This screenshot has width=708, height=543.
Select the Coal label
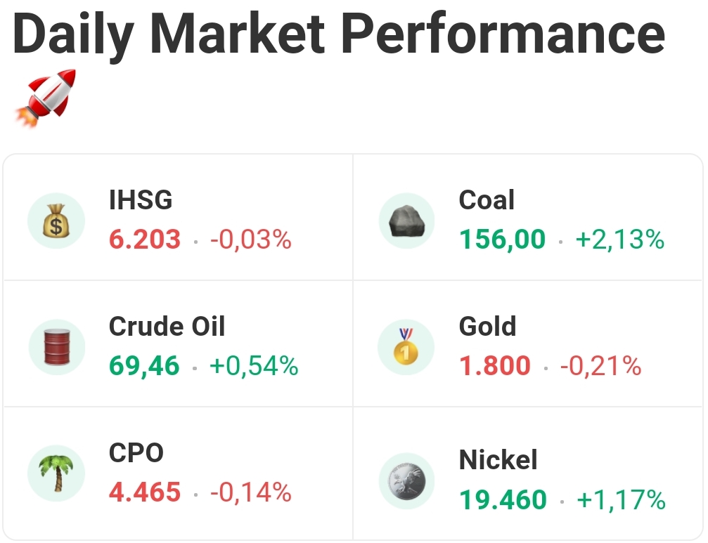(487, 200)
